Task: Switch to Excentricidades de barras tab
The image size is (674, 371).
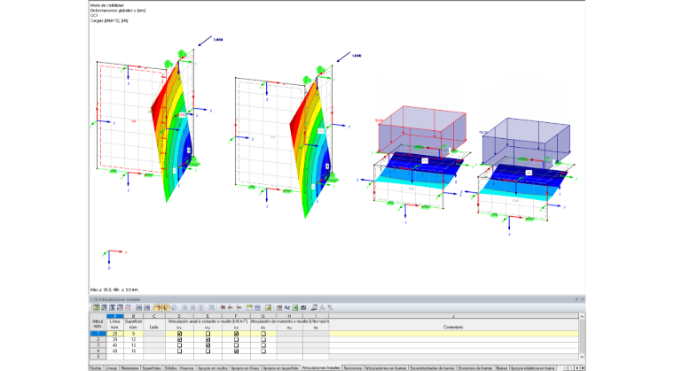Action: point(432,368)
